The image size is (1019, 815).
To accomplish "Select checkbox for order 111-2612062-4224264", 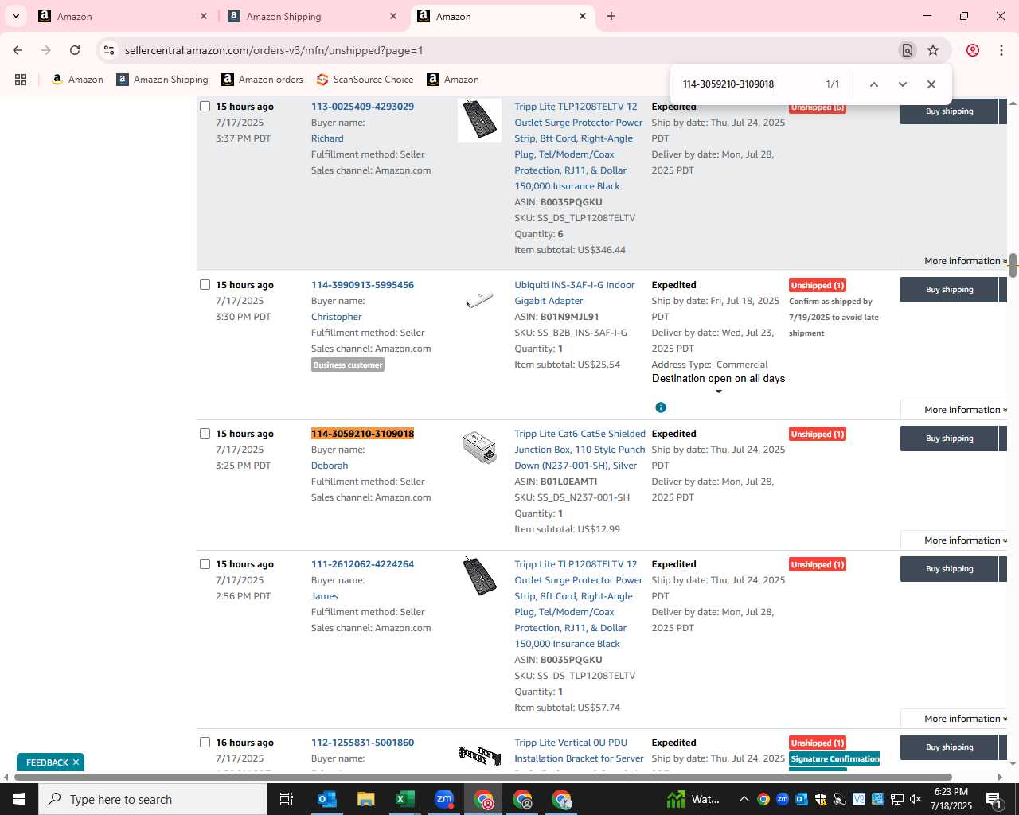I will click(205, 564).
